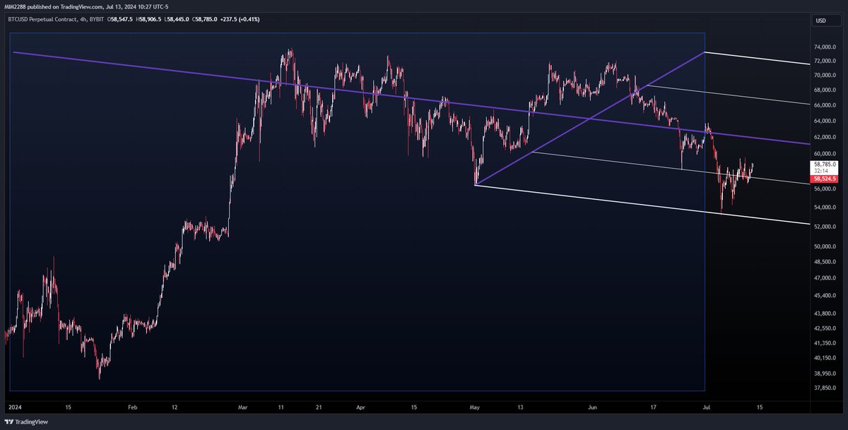Click the Apr label on the time axis
Viewport: 848px width, 430px height.
(361, 407)
